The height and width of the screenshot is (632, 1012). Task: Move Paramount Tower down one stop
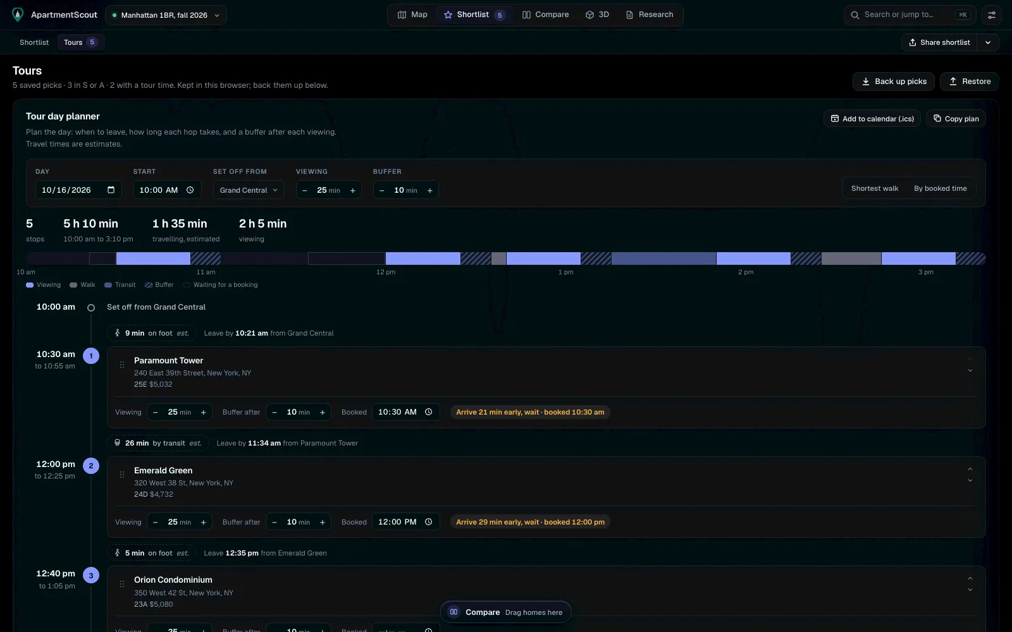970,371
